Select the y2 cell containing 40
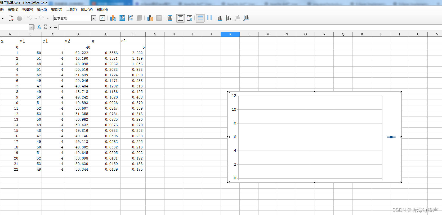Screen dimensions: 442x215 pyautogui.click(x=77, y=47)
